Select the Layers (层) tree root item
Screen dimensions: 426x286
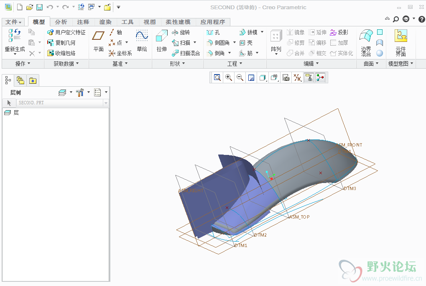(x=11, y=113)
